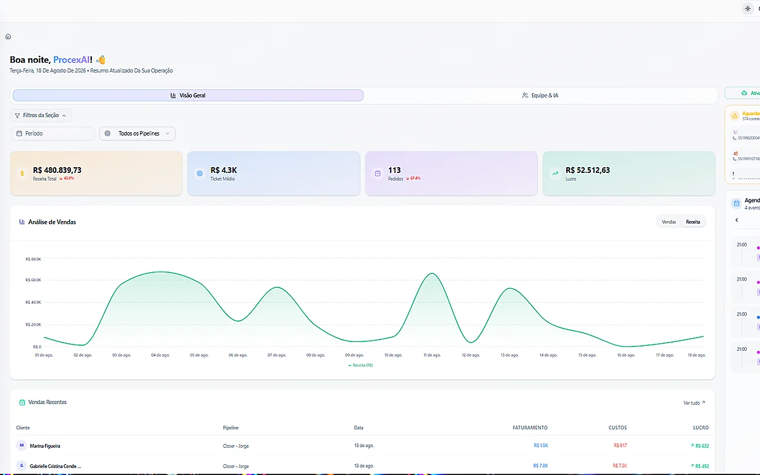Select the Visão Geral tab

[x=188, y=96]
